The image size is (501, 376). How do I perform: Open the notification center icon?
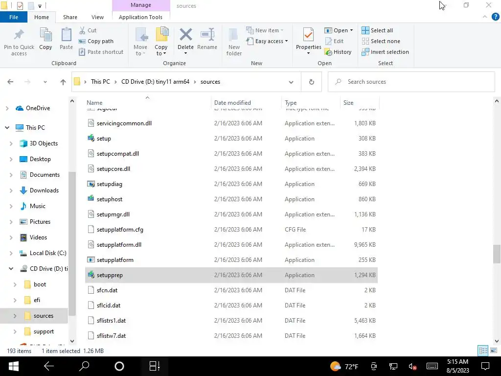click(485, 366)
